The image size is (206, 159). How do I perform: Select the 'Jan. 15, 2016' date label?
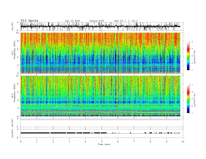click(73, 21)
